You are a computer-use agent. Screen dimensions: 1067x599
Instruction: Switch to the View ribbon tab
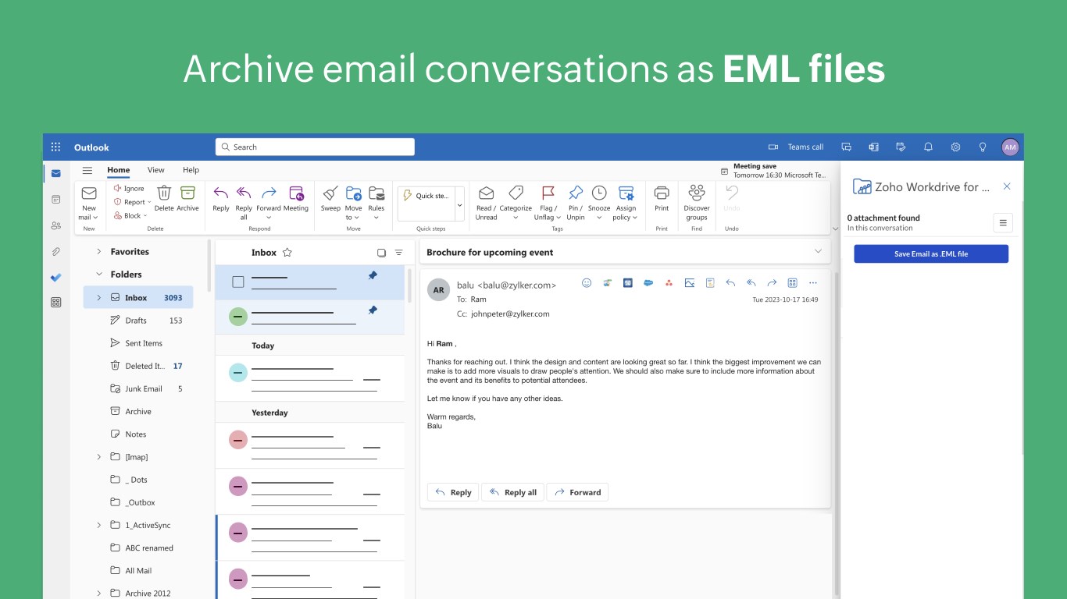(156, 170)
